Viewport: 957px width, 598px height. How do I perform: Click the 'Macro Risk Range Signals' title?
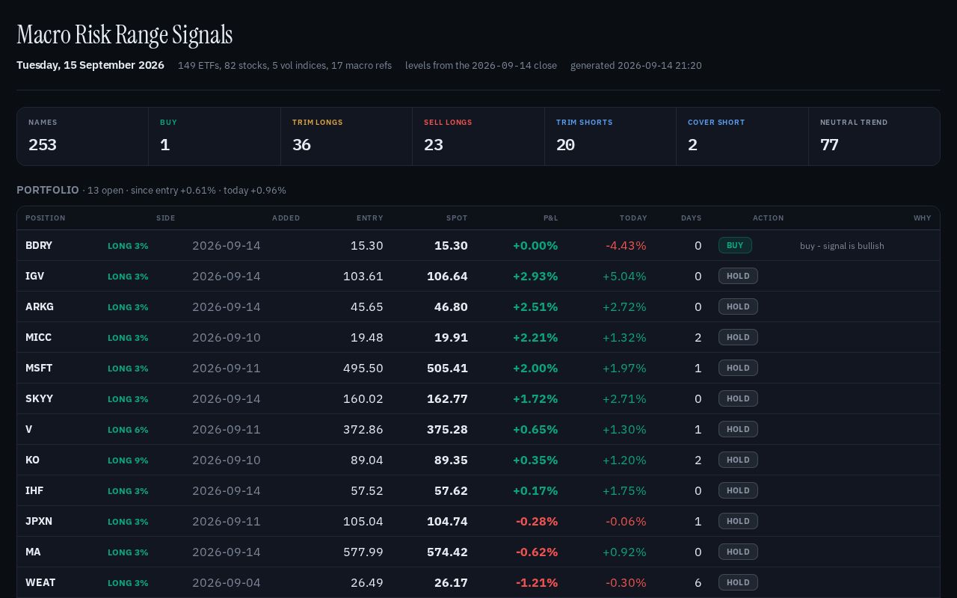[125, 35]
